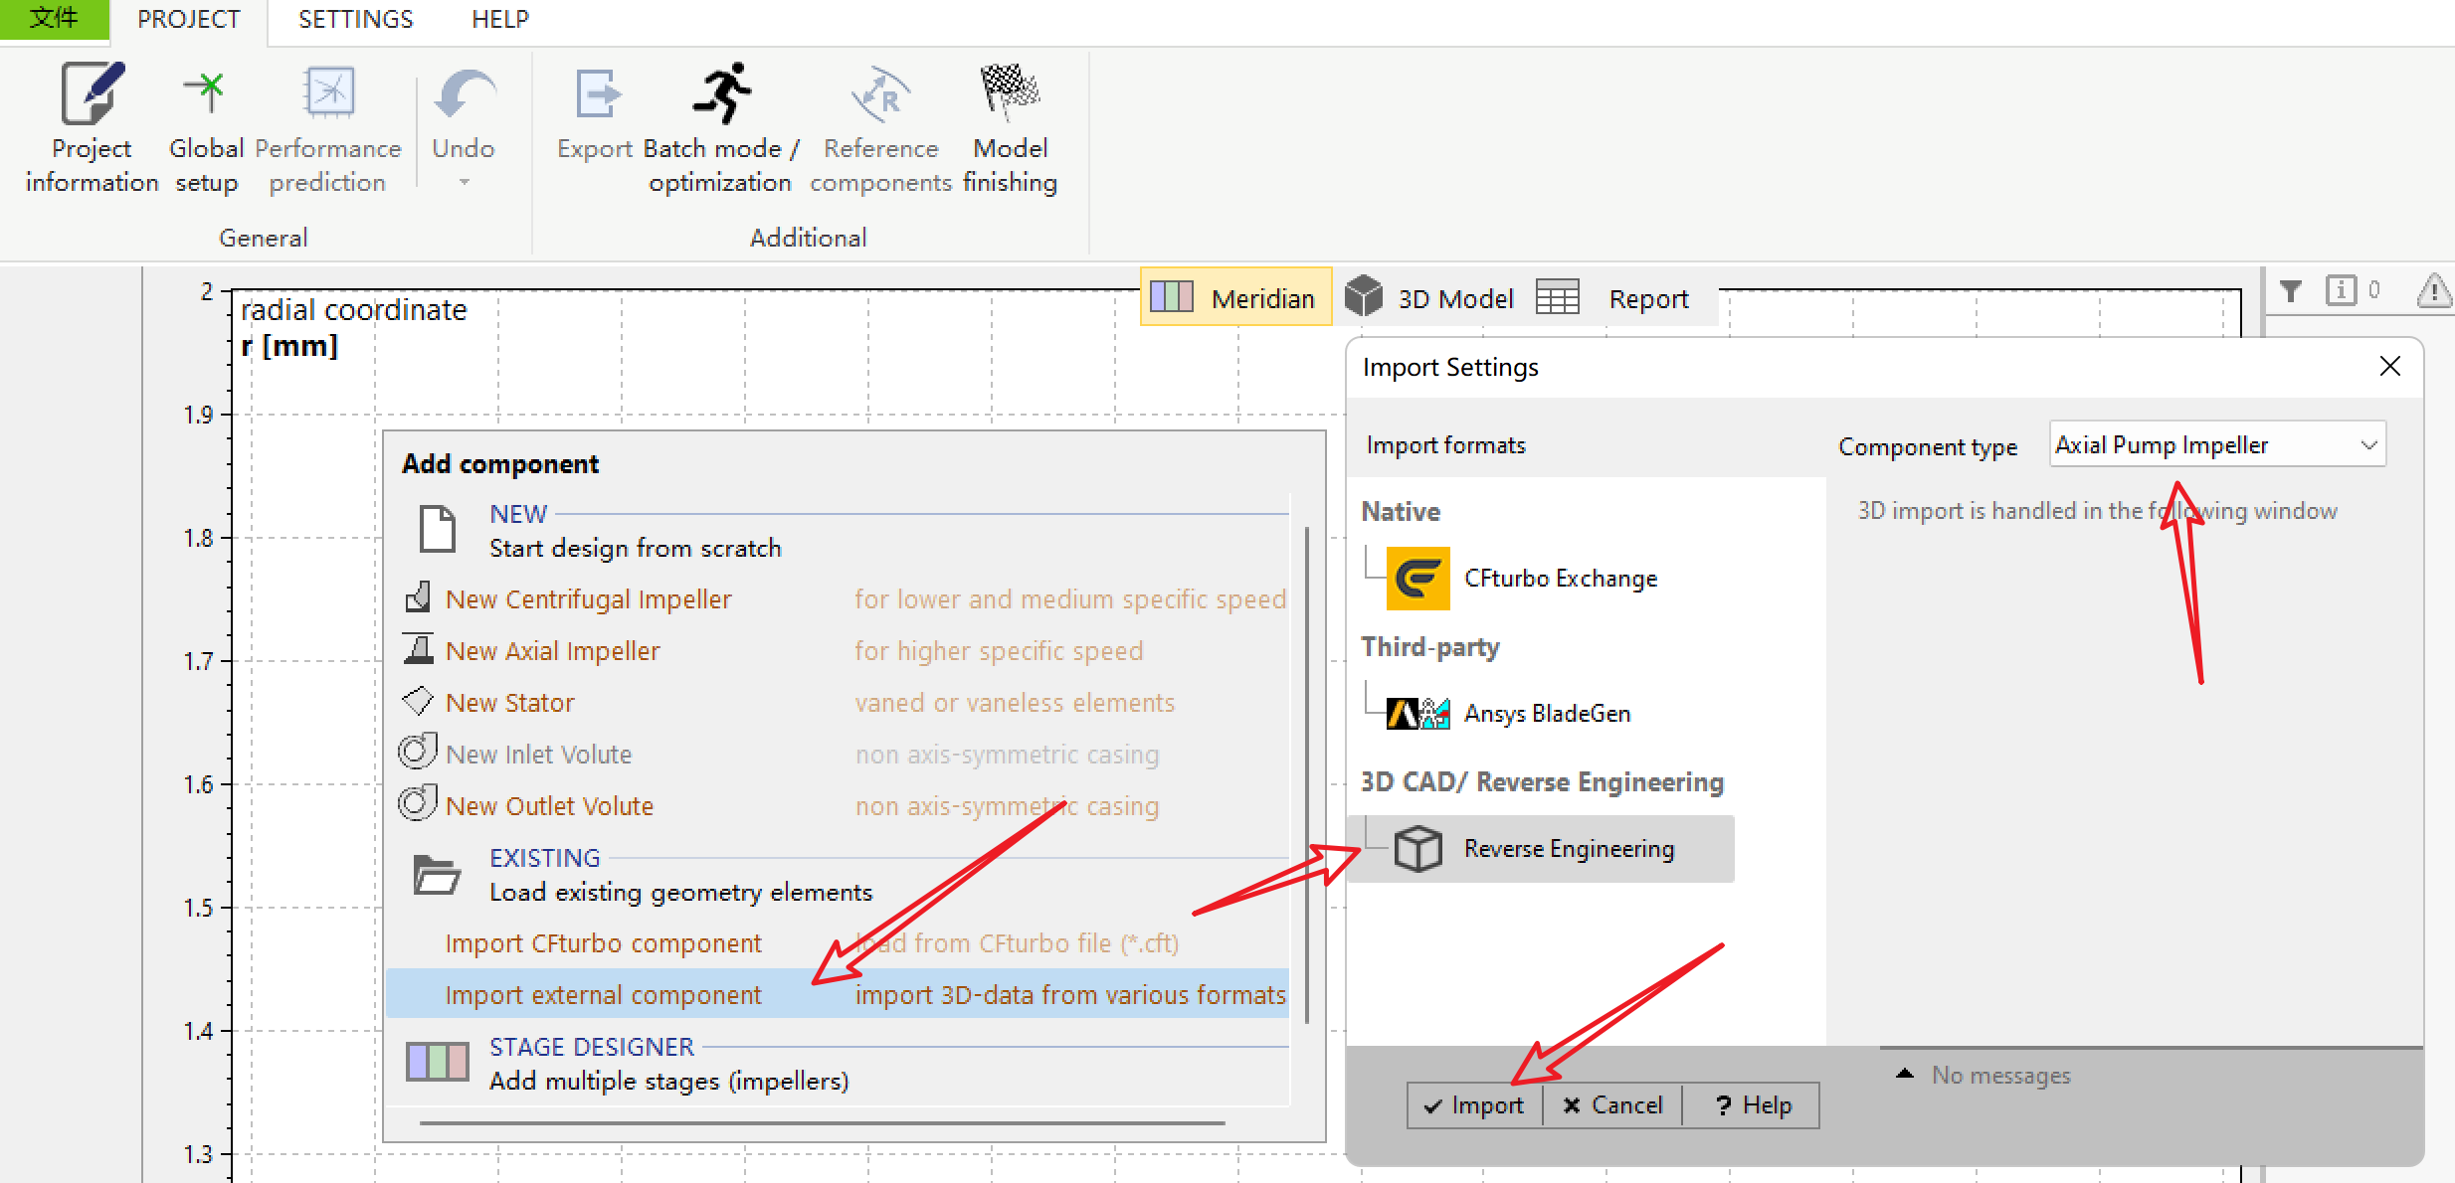Viewport: 2455px width, 1183px height.
Task: Click the Import button
Action: [1474, 1105]
